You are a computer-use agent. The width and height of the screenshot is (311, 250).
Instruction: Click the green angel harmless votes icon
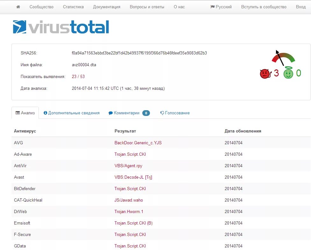click(288, 73)
